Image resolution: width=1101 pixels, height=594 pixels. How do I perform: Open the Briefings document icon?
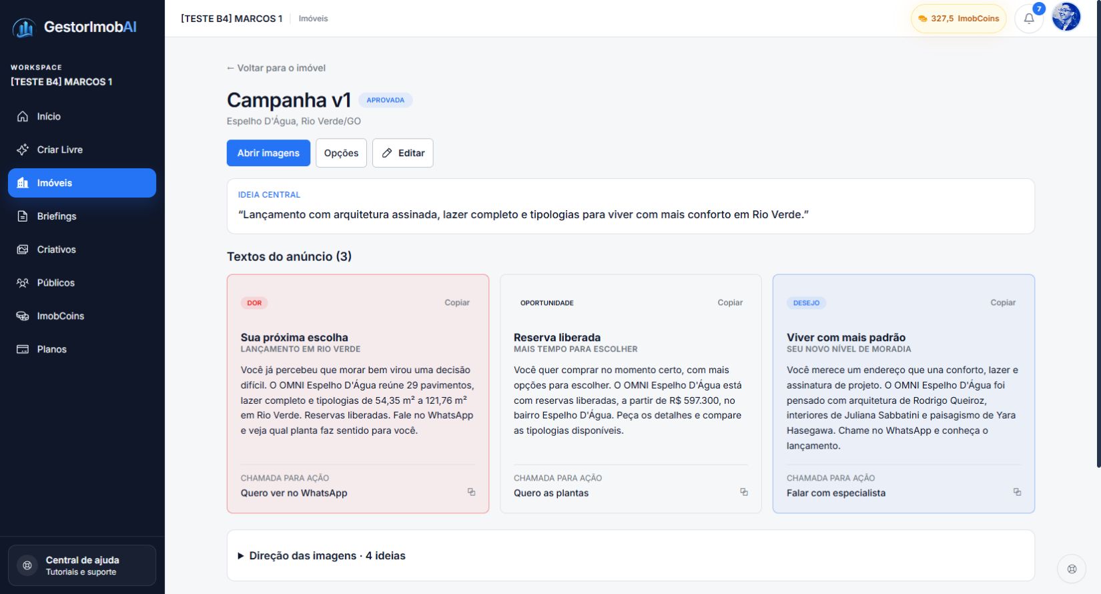[23, 216]
